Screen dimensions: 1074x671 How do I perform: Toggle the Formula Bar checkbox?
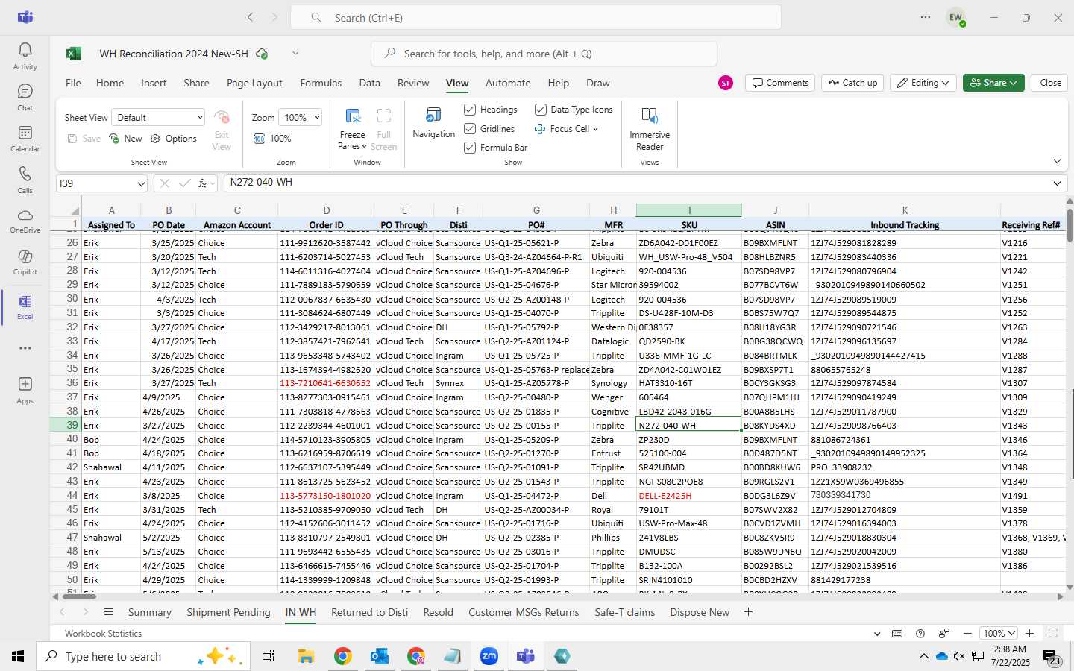pyautogui.click(x=470, y=148)
